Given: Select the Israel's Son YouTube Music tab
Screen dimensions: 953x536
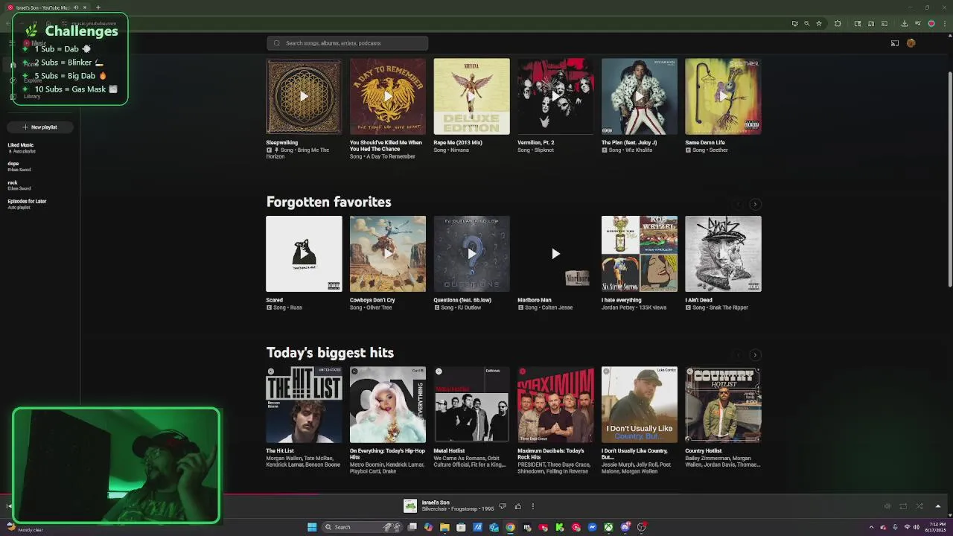Looking at the screenshot, I should tap(46, 7).
